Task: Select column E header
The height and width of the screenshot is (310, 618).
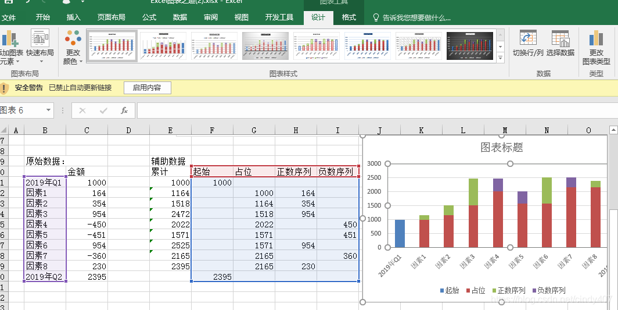Action: pyautogui.click(x=170, y=130)
